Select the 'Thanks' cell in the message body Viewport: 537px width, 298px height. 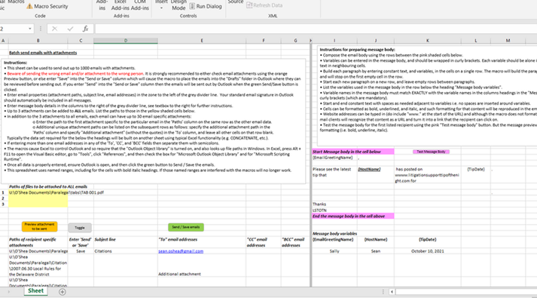(x=334, y=204)
